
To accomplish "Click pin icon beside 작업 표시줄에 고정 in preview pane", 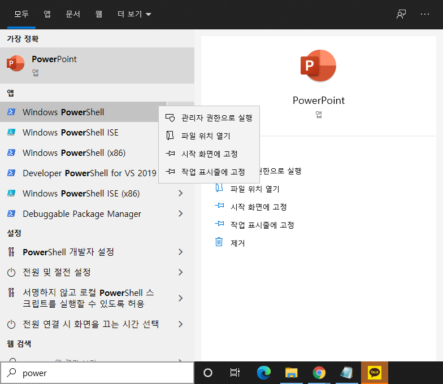I will coord(219,224).
